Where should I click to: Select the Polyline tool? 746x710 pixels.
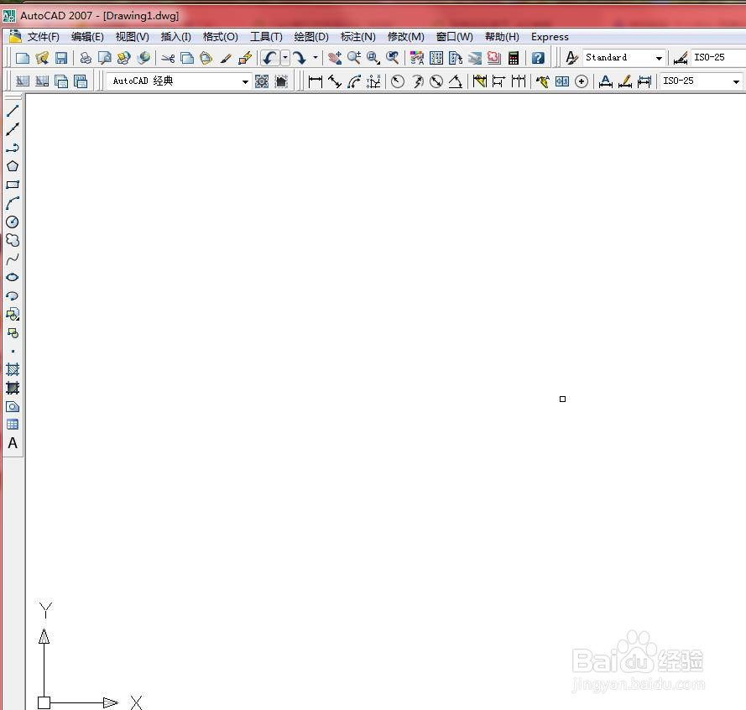(13, 148)
